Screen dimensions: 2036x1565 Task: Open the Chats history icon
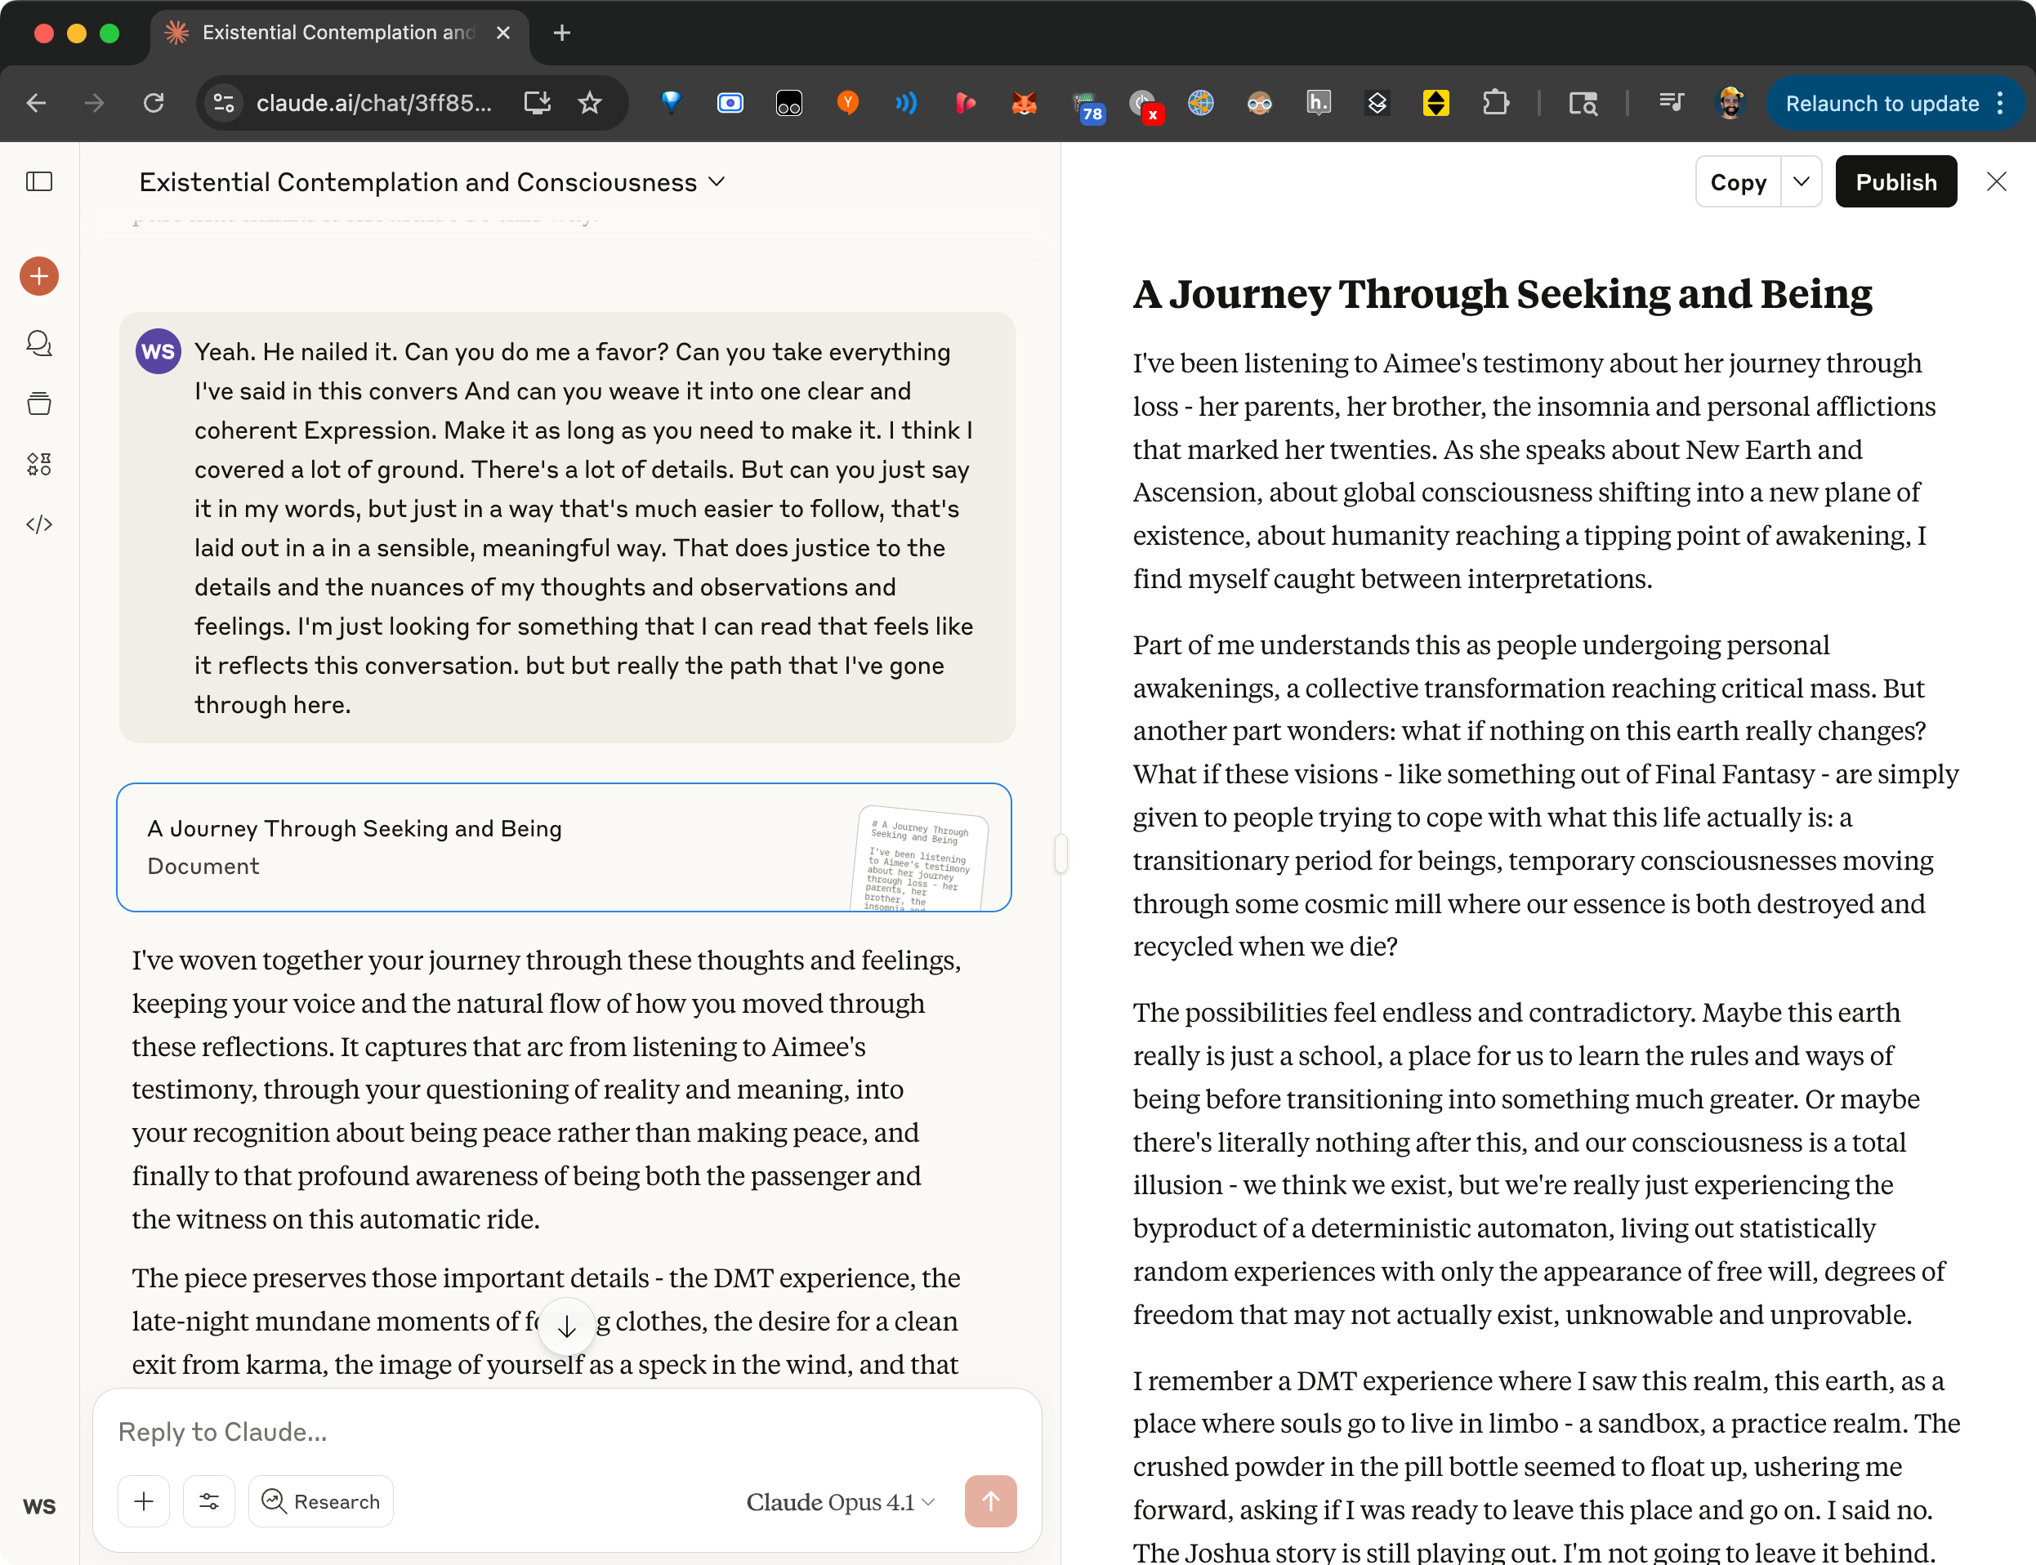39,344
